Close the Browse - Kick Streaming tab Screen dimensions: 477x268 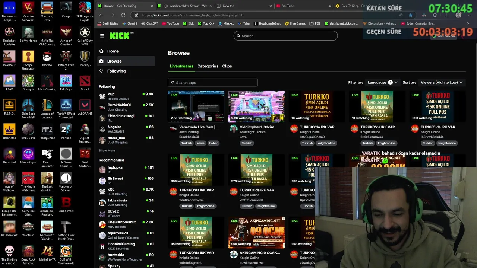152,6
